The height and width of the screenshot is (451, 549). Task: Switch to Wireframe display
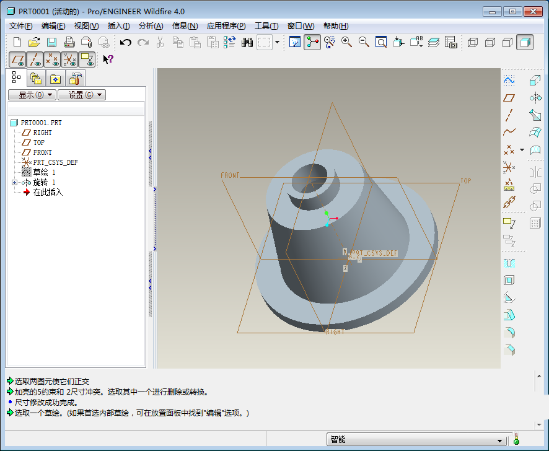pyautogui.click(x=473, y=42)
